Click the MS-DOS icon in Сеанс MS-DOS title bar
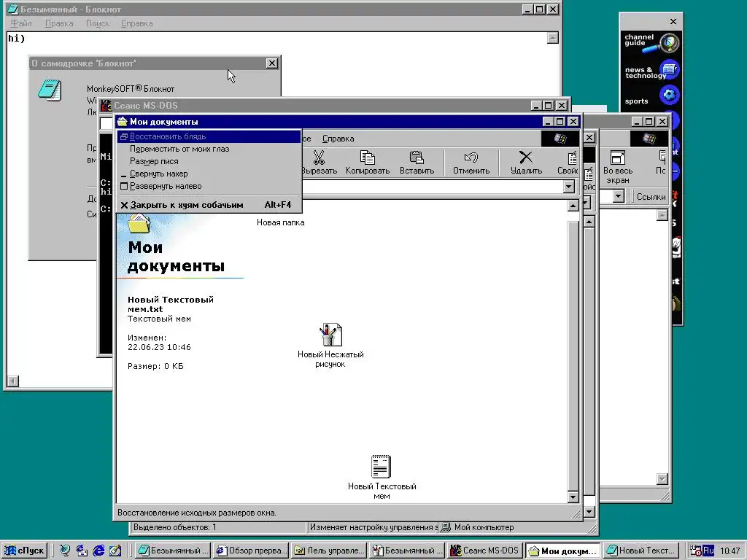Image resolution: width=747 pixels, height=560 pixels. [106, 106]
